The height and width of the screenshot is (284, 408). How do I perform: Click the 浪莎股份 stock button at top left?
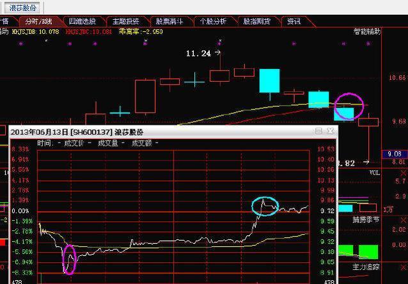(22, 8)
